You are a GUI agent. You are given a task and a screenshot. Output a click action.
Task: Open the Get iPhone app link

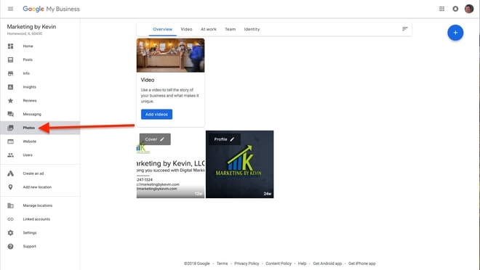(362, 263)
